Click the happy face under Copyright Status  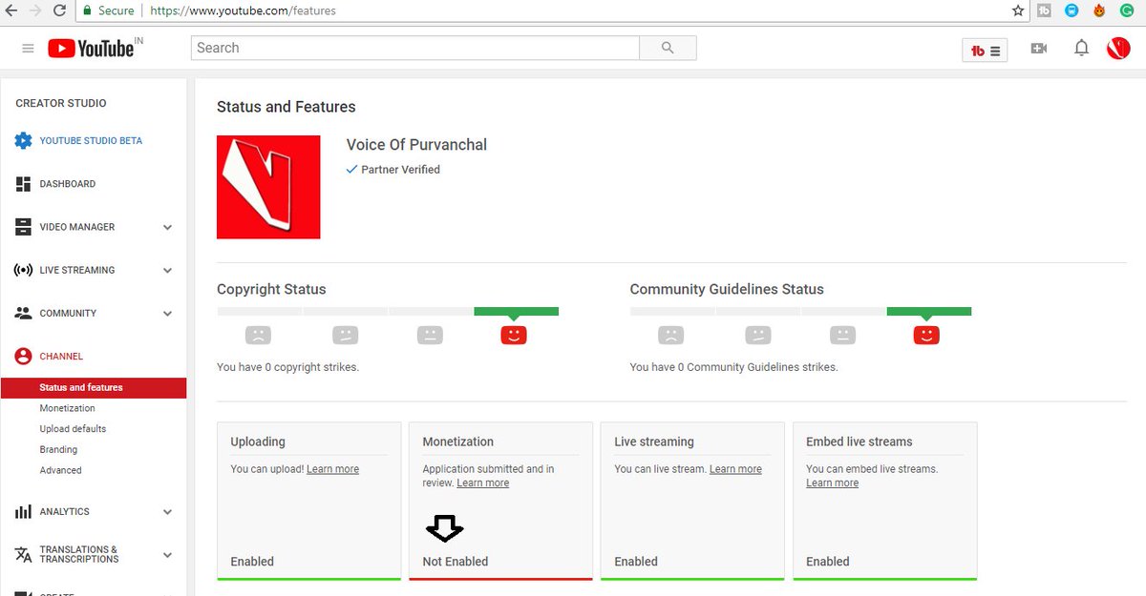pyautogui.click(x=514, y=335)
